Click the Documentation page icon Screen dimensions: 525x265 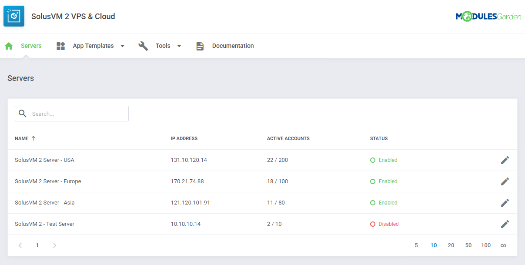point(200,46)
